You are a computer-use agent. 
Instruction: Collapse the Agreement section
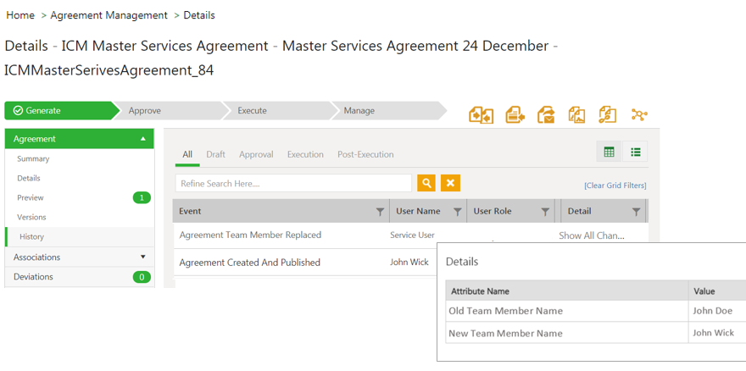[x=142, y=139]
